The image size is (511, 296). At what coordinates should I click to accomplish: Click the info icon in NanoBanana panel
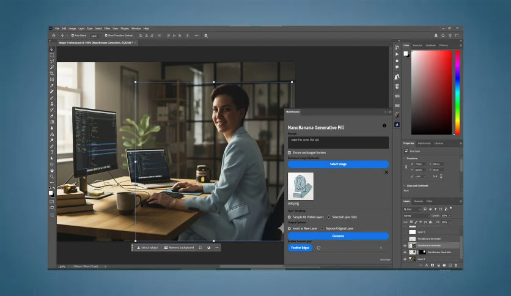pos(384,125)
